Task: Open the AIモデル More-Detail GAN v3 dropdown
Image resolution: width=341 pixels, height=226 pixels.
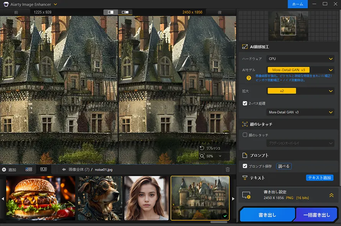Action: pos(300,70)
